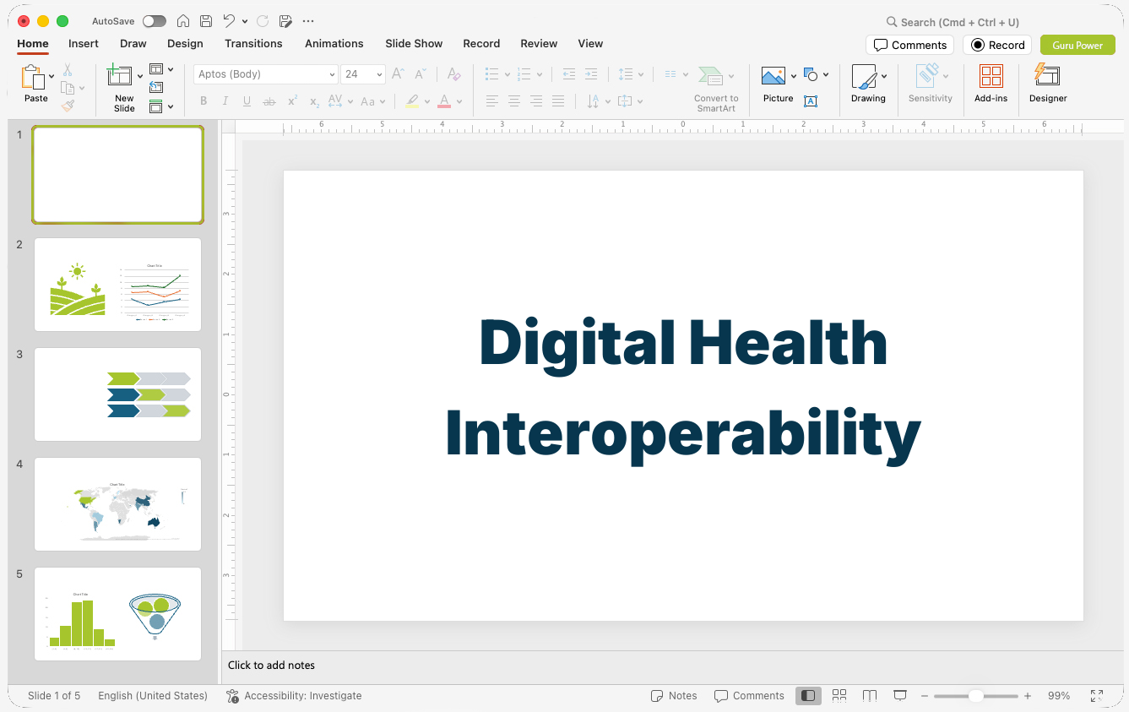The height and width of the screenshot is (712, 1129).
Task: Click the Insert Text Box icon
Action: 811,101
